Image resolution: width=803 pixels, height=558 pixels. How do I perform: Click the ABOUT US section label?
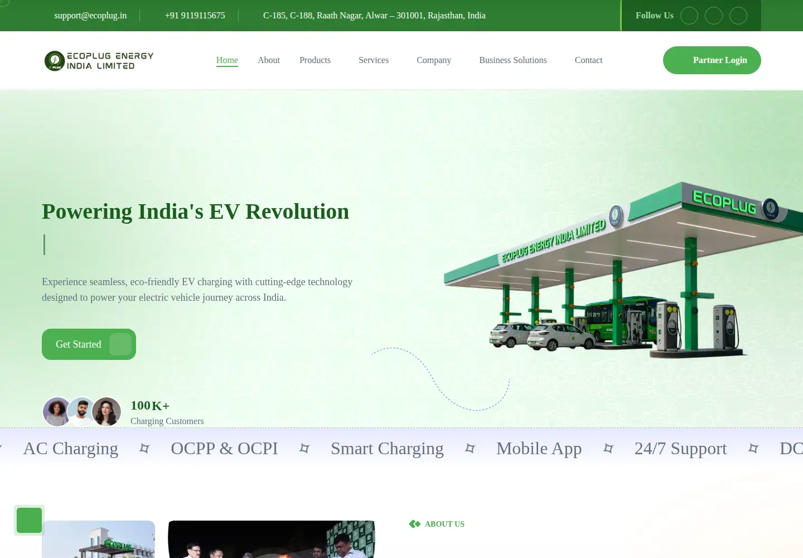[x=444, y=524]
